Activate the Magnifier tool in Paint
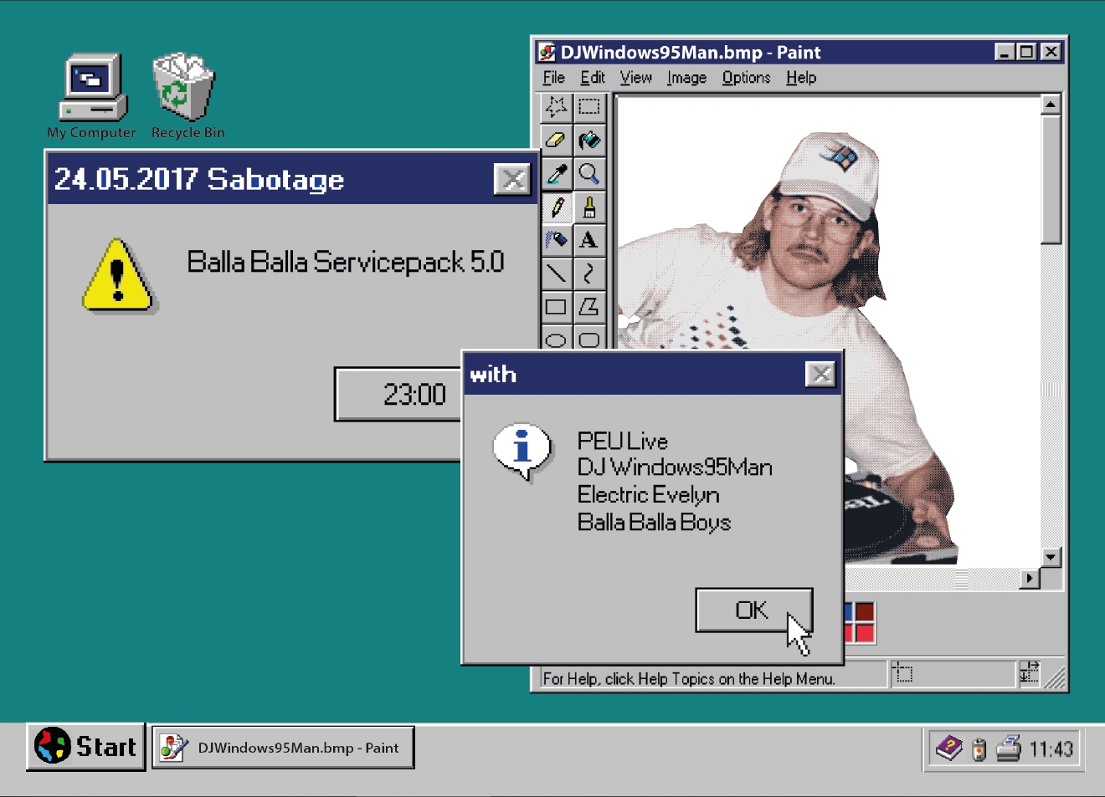 [589, 173]
